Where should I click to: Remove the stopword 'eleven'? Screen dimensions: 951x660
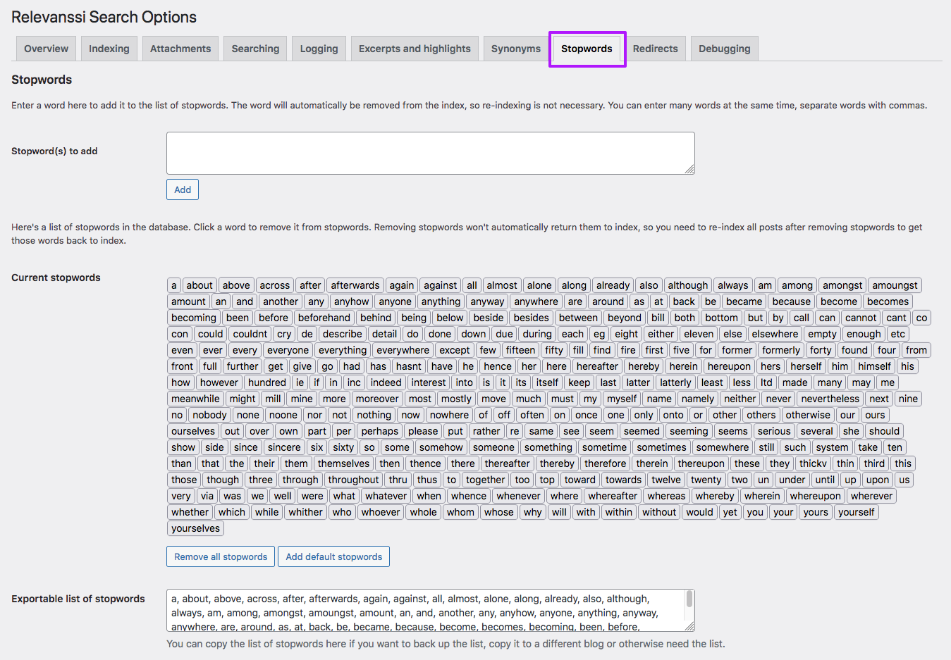(x=699, y=334)
